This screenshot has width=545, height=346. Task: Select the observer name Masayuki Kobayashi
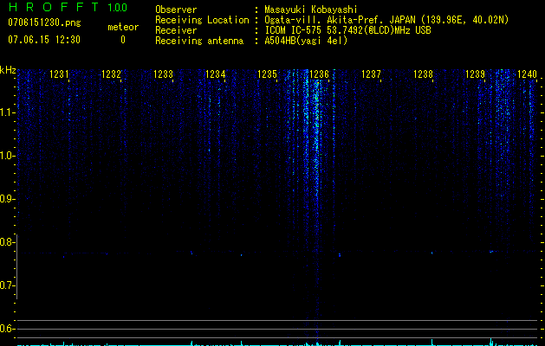coord(311,10)
